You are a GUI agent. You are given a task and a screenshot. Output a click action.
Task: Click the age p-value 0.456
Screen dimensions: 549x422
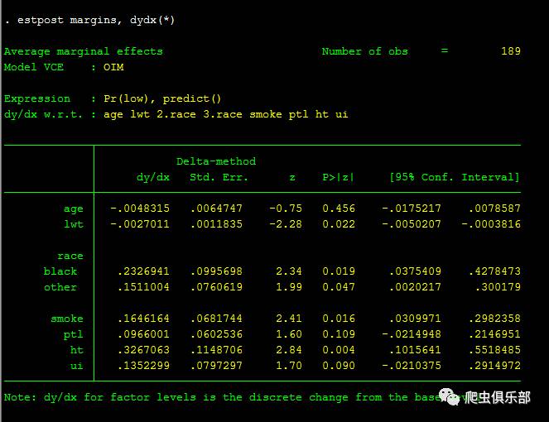click(339, 209)
